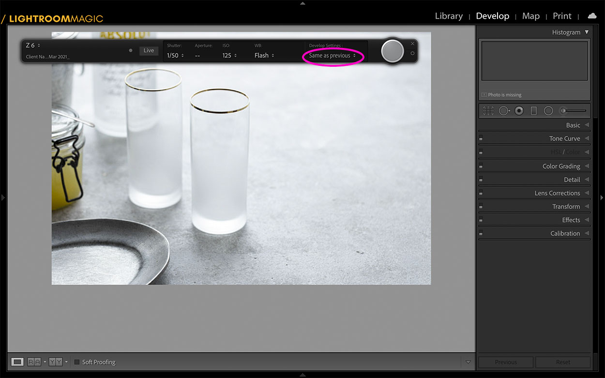Toggle the Tone Curve panel switch
Screen dimensions: 605x378
click(481, 139)
